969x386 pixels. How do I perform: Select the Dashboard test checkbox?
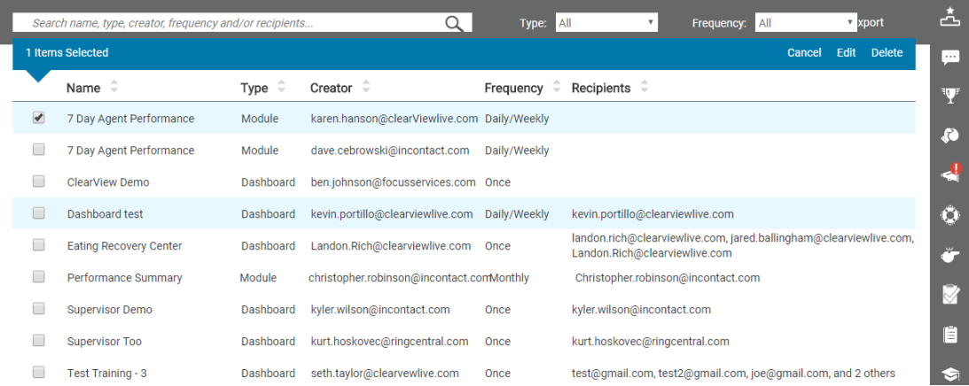(x=38, y=213)
